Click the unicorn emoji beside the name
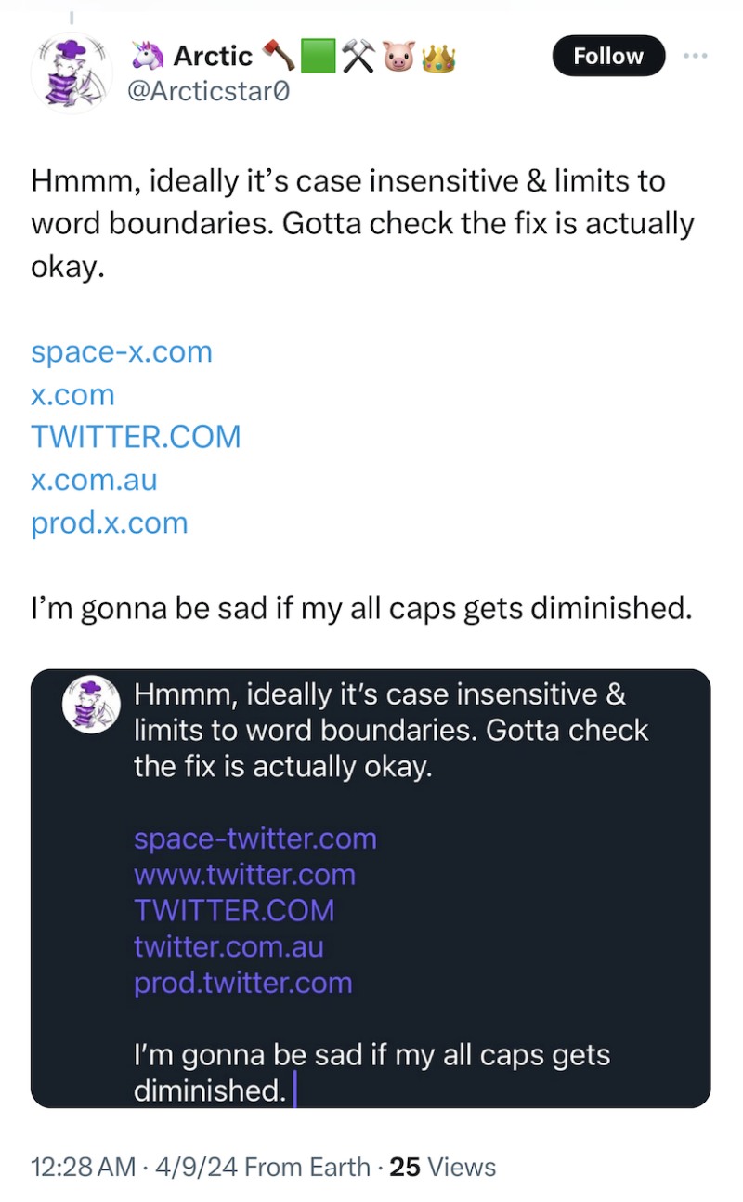Image resolution: width=743 pixels, height=1202 pixels. pos(145,57)
